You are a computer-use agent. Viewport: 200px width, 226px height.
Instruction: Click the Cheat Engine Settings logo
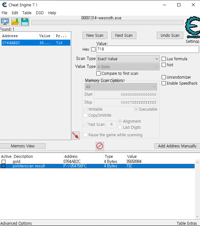point(192,27)
